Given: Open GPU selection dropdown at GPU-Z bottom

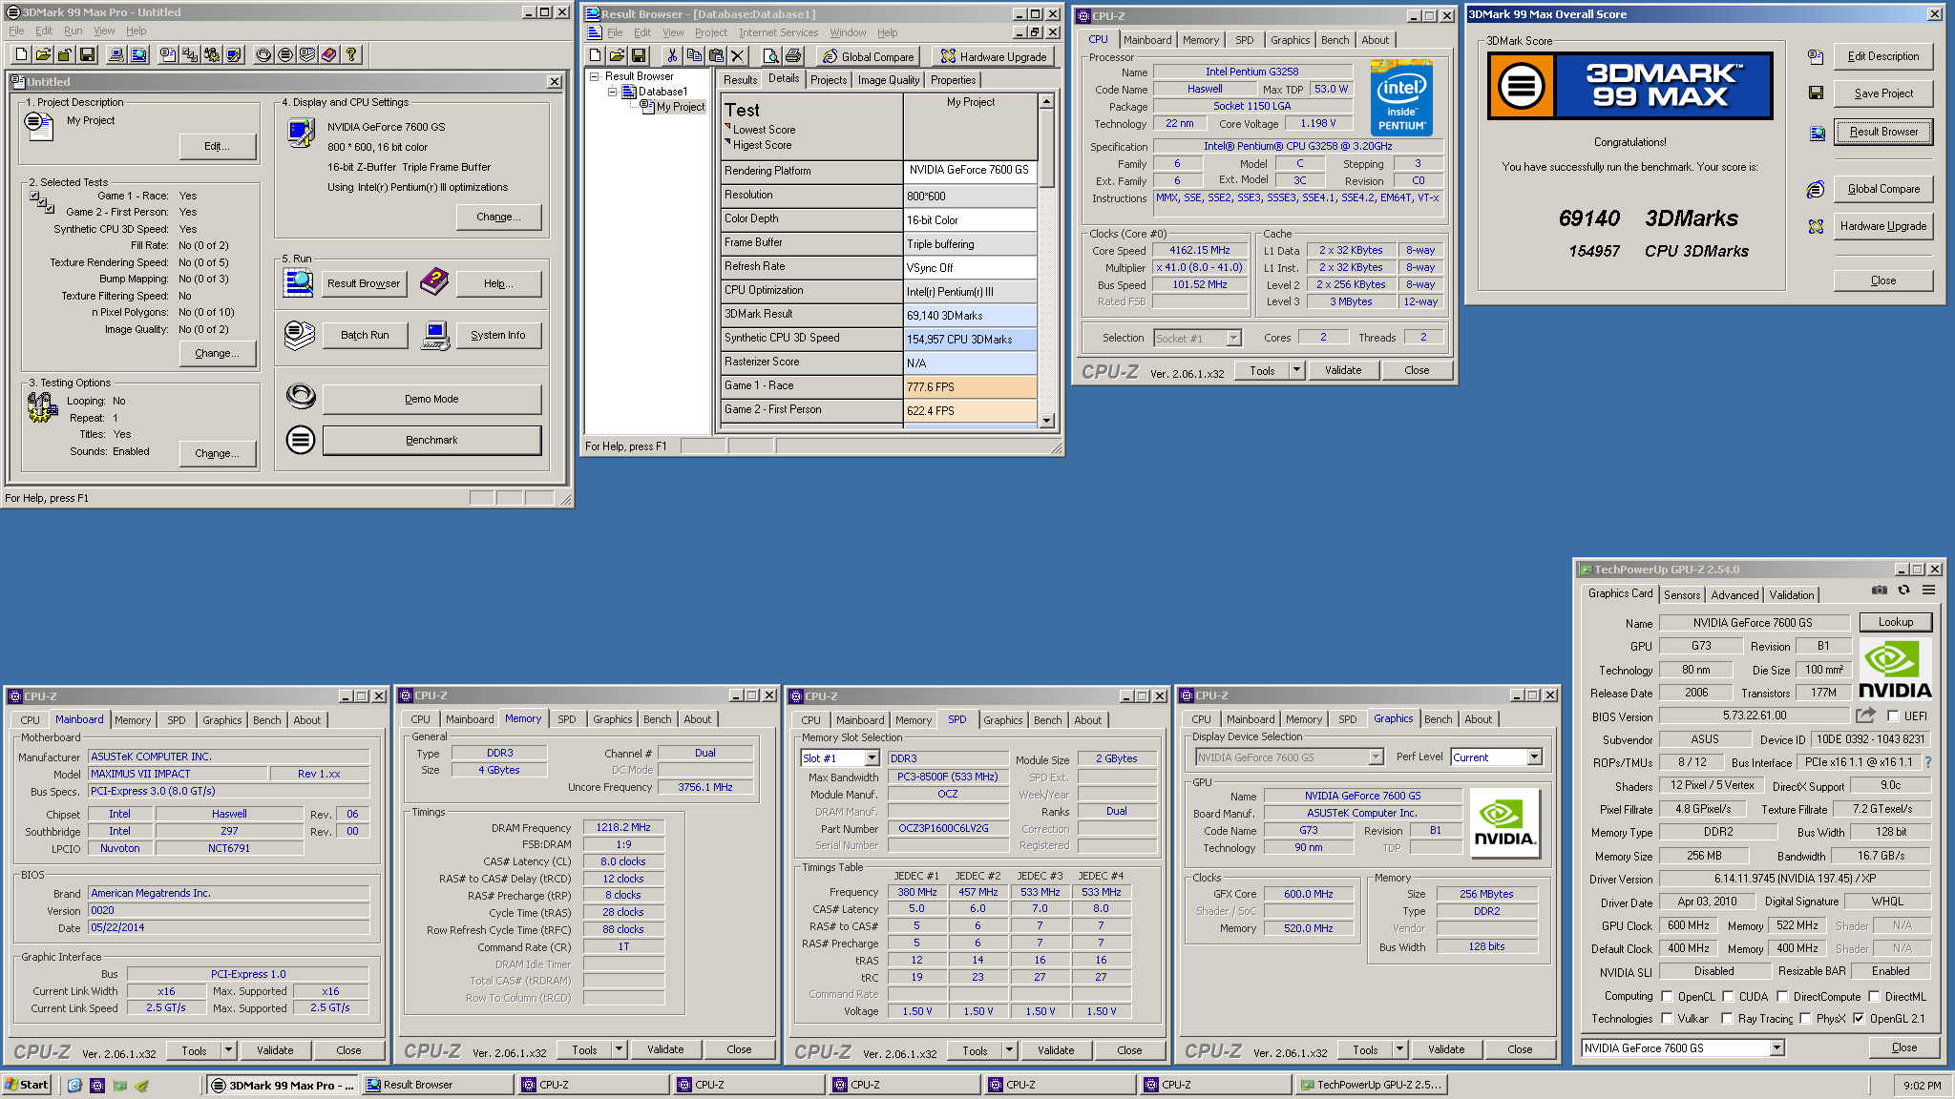Looking at the screenshot, I should click(x=1776, y=1048).
